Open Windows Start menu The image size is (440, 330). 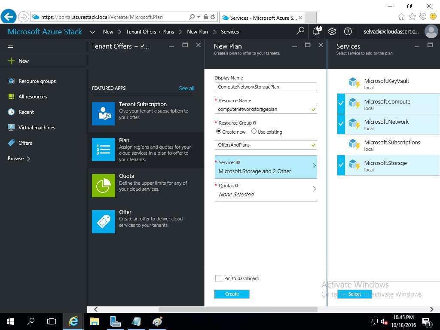(x=10, y=321)
